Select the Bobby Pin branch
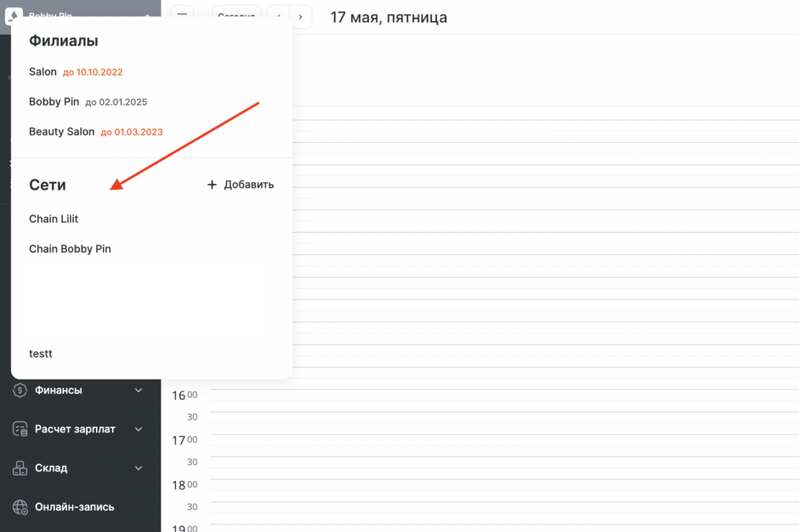The height and width of the screenshot is (532, 799). 54,102
